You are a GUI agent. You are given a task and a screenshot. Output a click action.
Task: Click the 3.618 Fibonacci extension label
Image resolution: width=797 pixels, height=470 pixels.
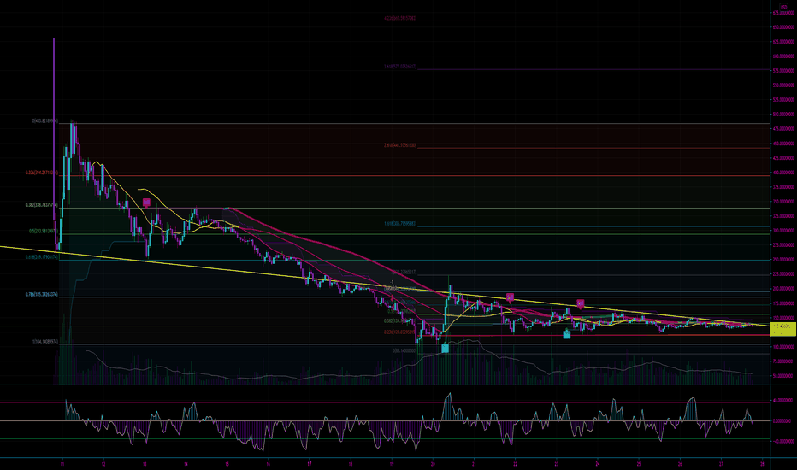point(400,67)
